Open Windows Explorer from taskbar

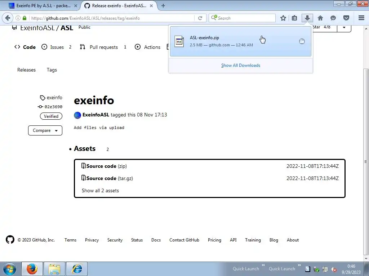(55, 269)
